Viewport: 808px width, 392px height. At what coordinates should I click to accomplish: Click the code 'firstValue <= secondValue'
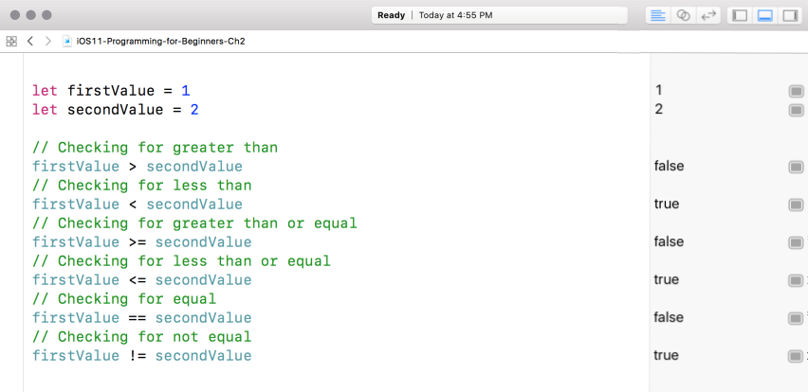pyautogui.click(x=141, y=280)
